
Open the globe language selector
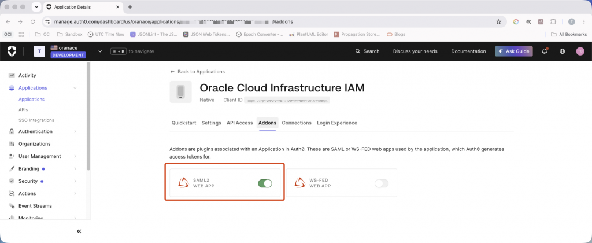pyautogui.click(x=562, y=51)
